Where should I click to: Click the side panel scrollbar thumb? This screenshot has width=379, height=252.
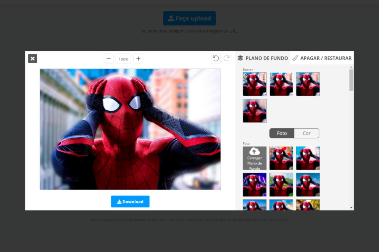click(x=351, y=80)
